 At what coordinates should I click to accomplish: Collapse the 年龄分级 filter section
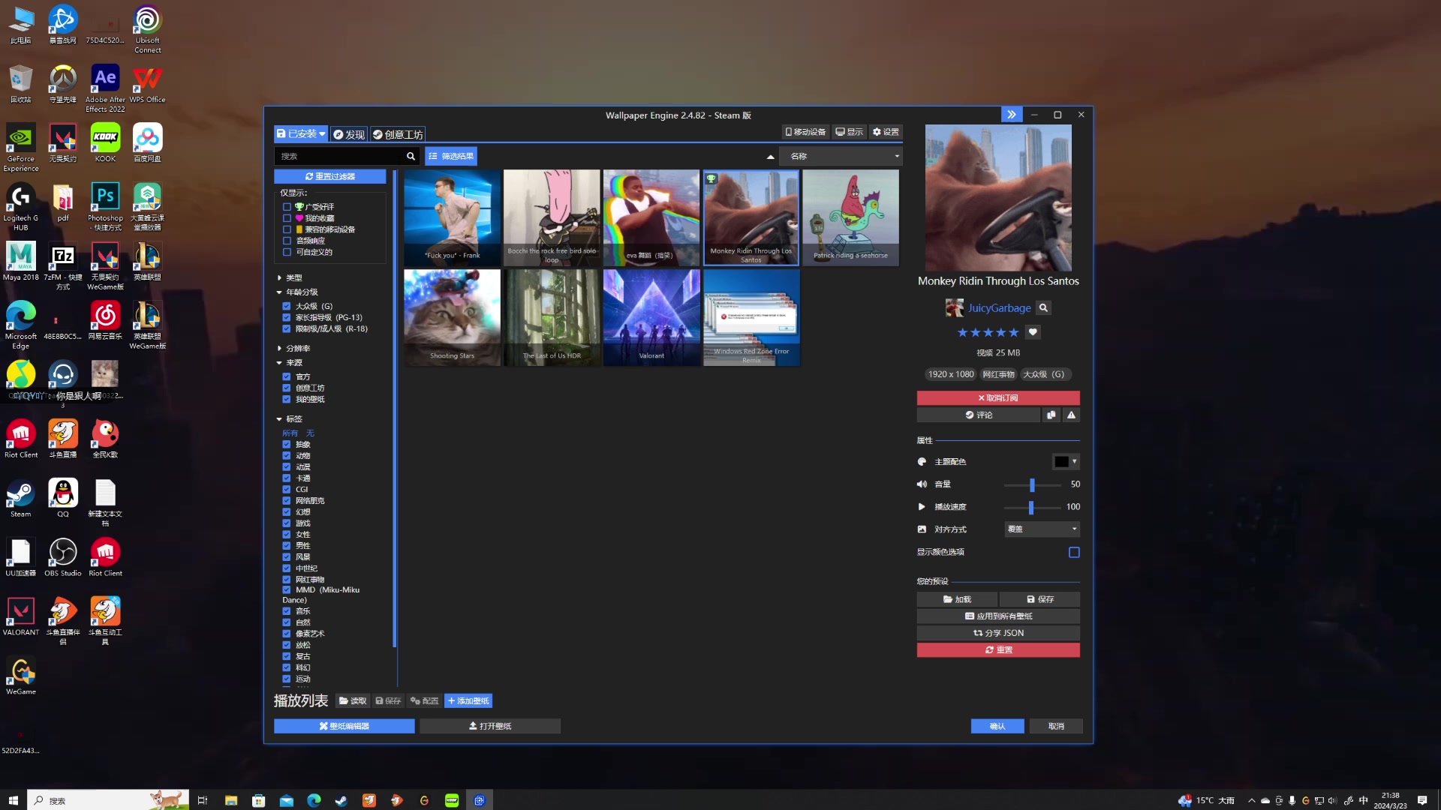pyautogui.click(x=297, y=292)
